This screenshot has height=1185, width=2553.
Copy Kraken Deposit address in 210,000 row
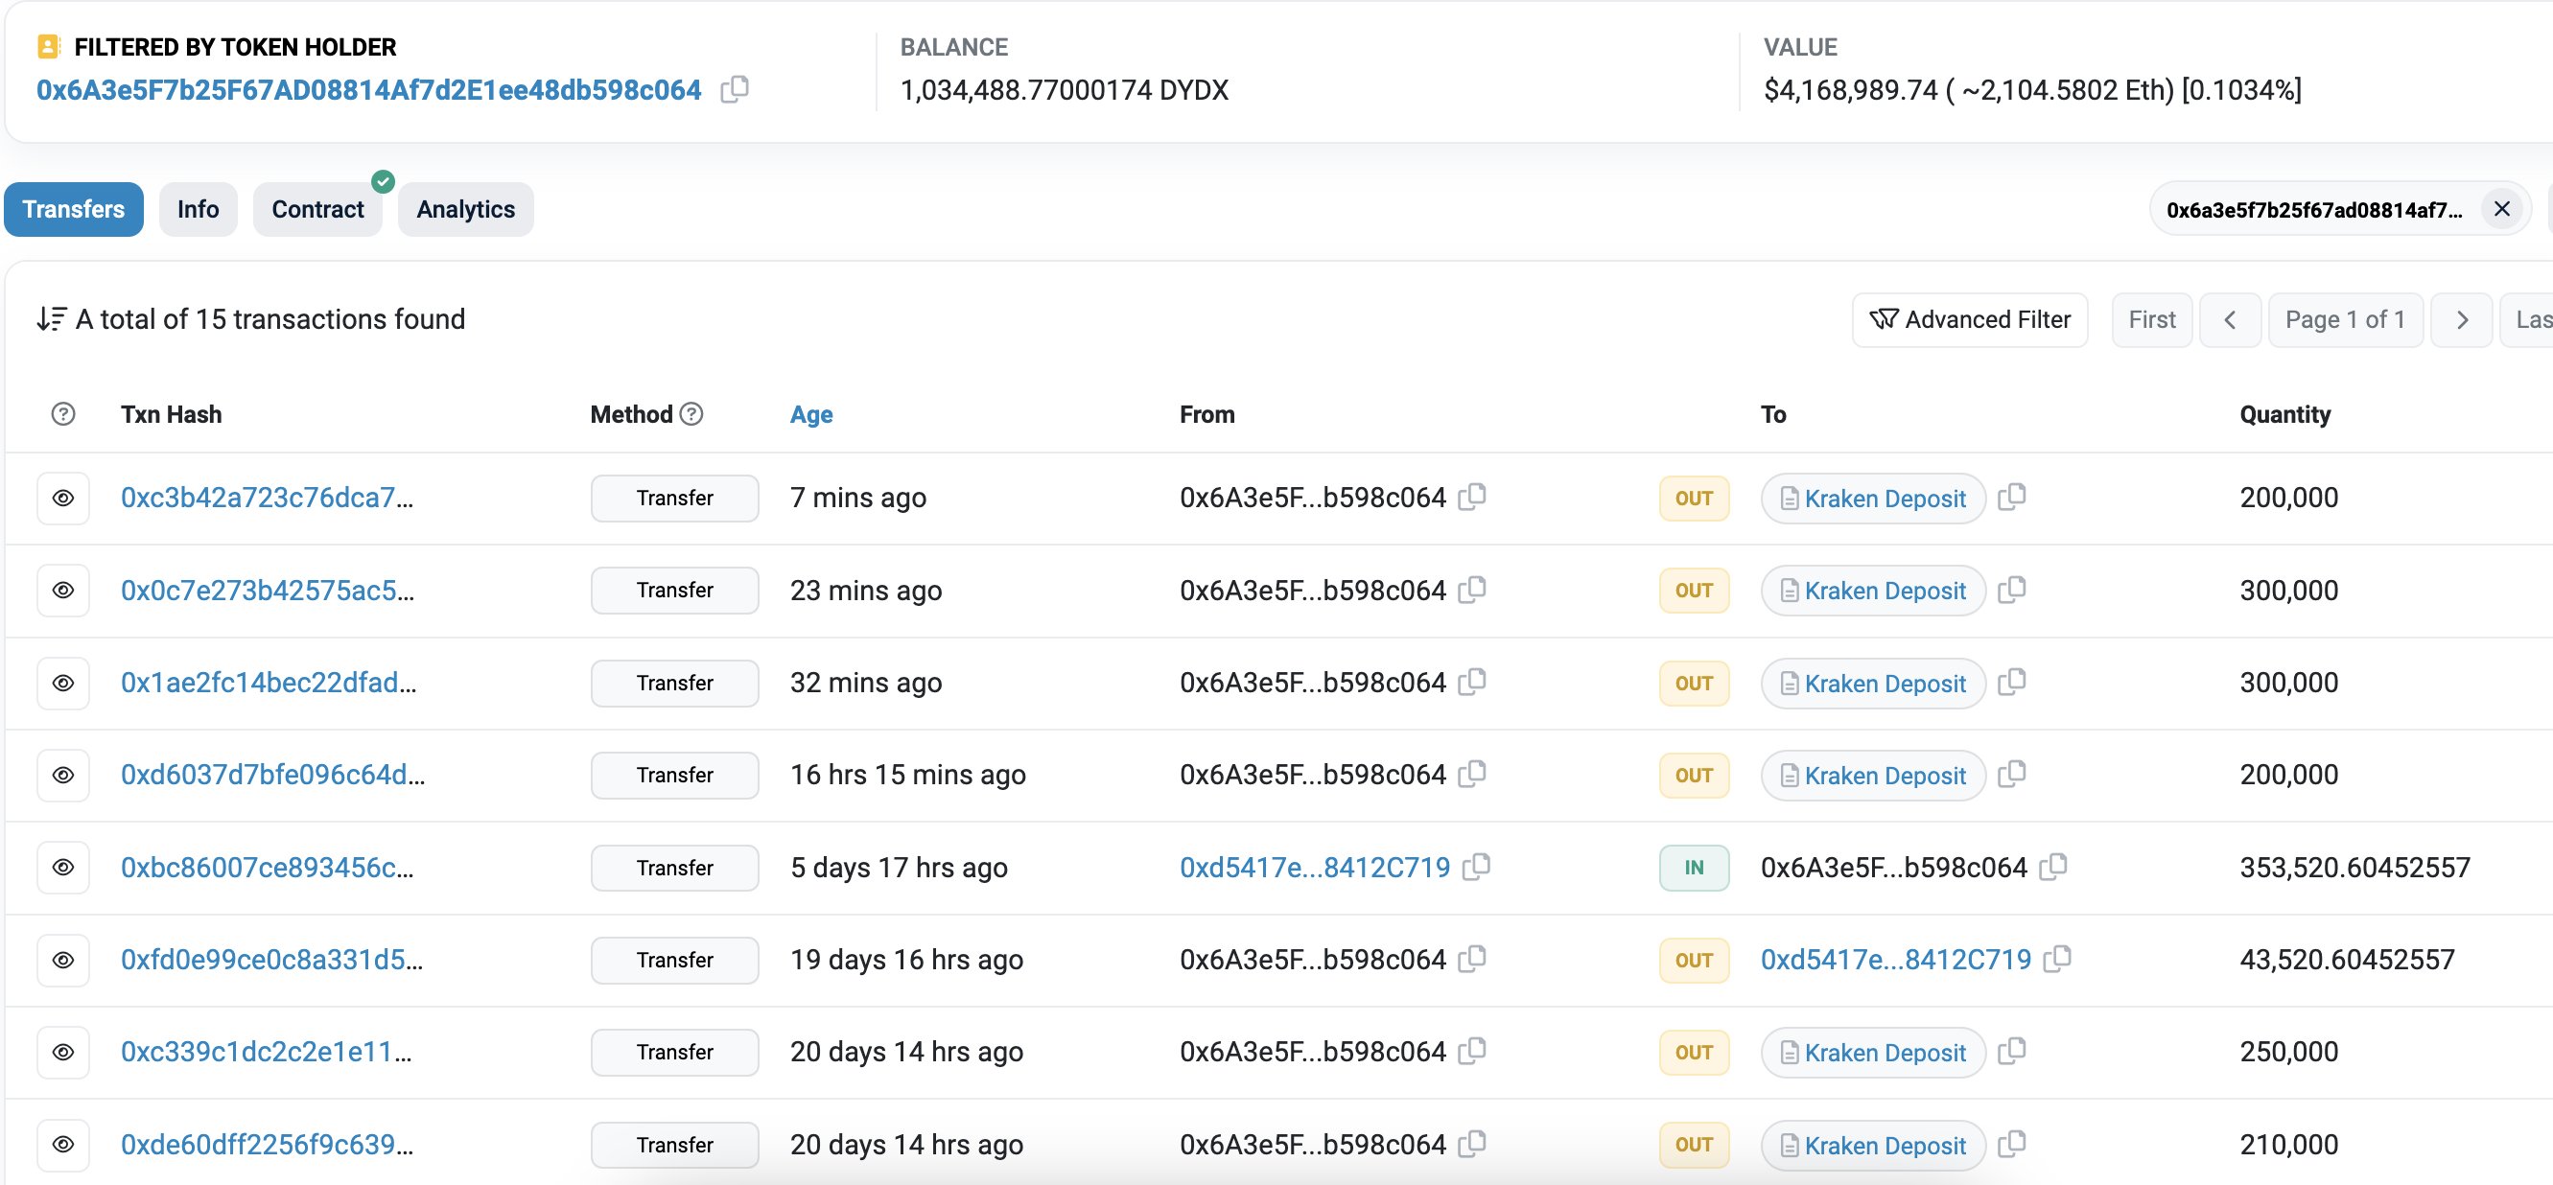2012,1145
